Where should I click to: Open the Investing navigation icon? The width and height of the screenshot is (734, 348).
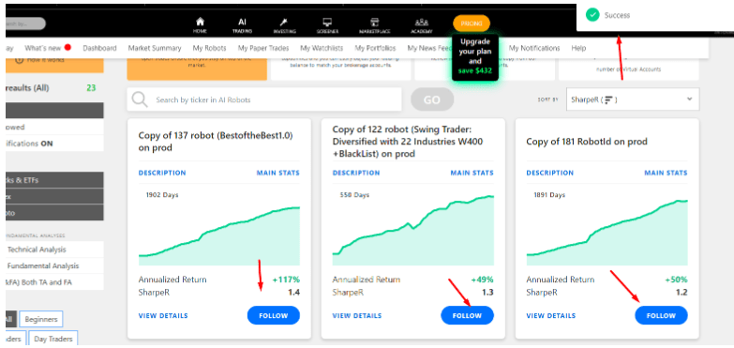pyautogui.click(x=284, y=24)
